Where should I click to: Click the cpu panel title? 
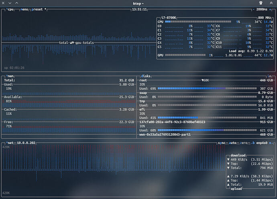[x=11, y=9]
